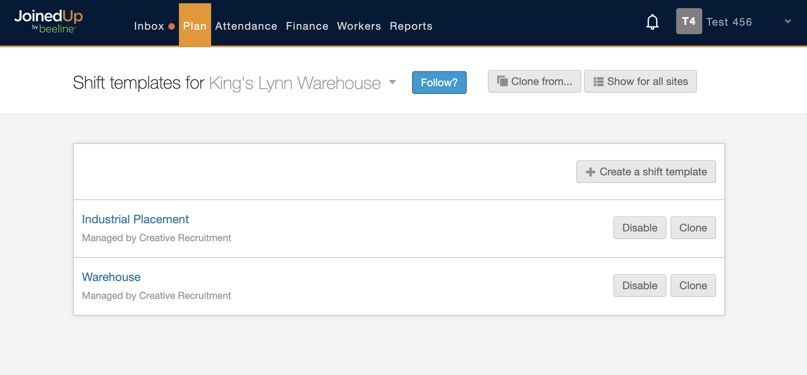This screenshot has height=375, width=807.
Task: Go to the Finance section
Action: point(307,26)
